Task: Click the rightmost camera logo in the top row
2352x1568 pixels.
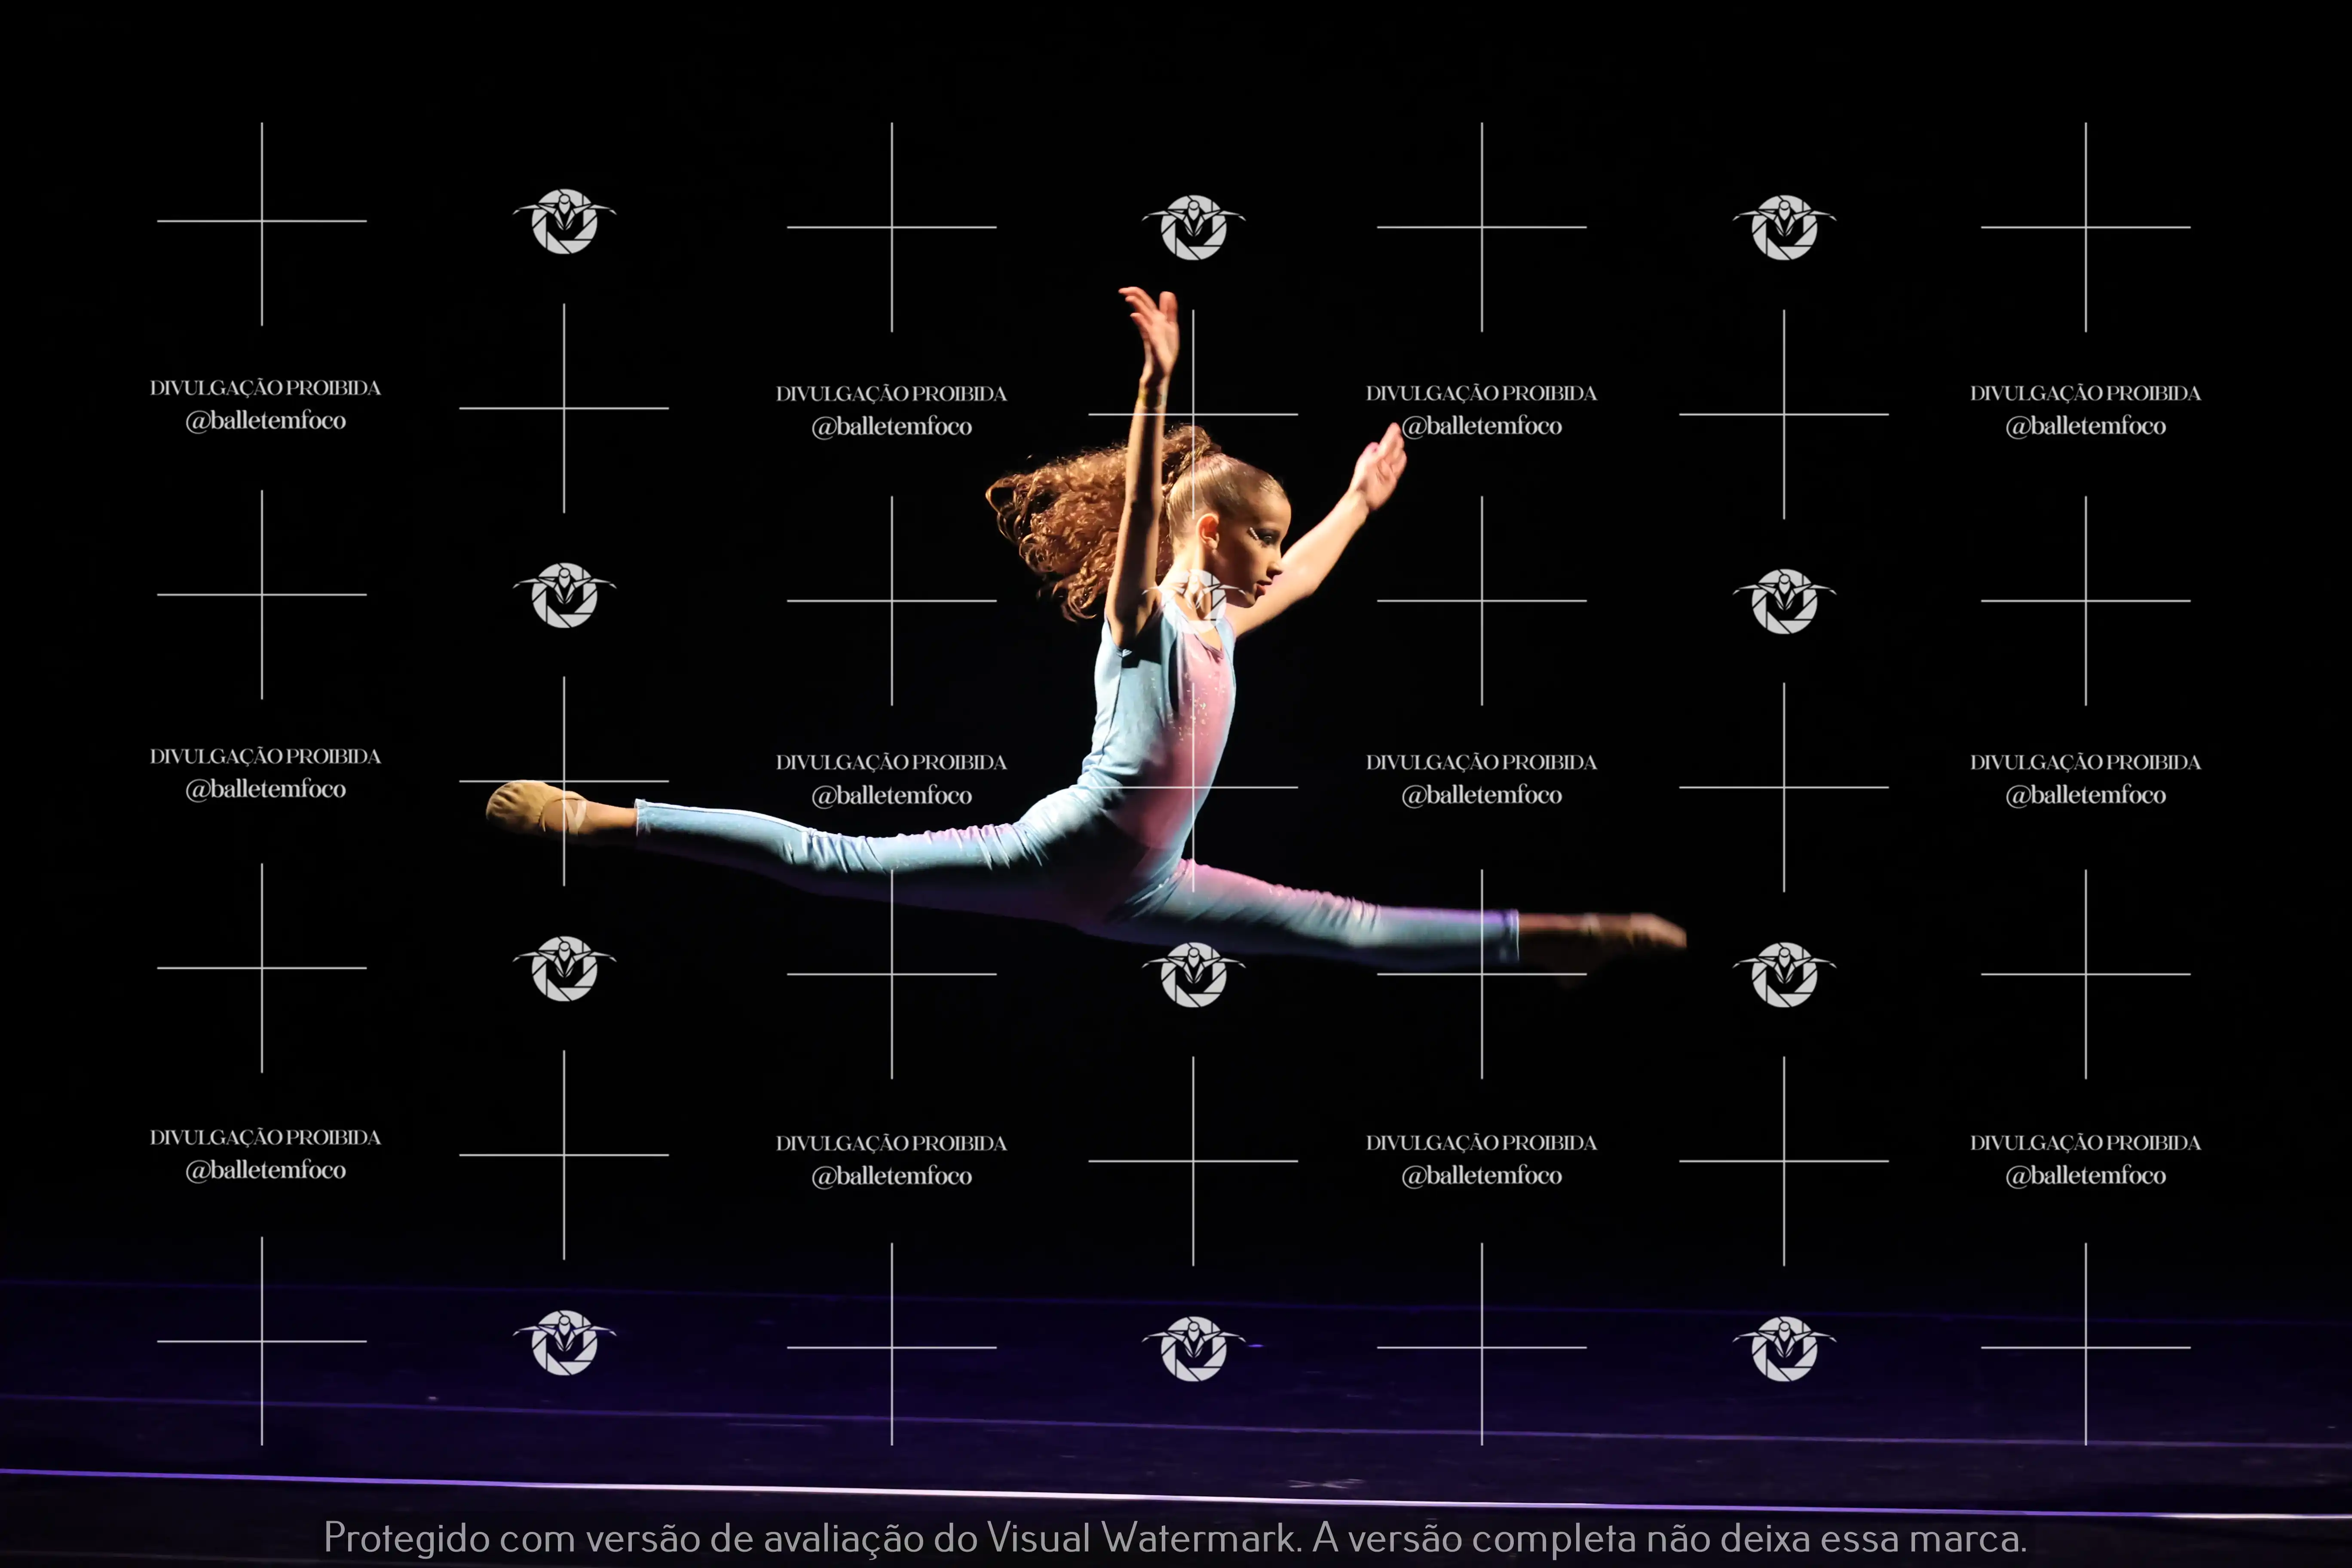Action: [x=1784, y=227]
